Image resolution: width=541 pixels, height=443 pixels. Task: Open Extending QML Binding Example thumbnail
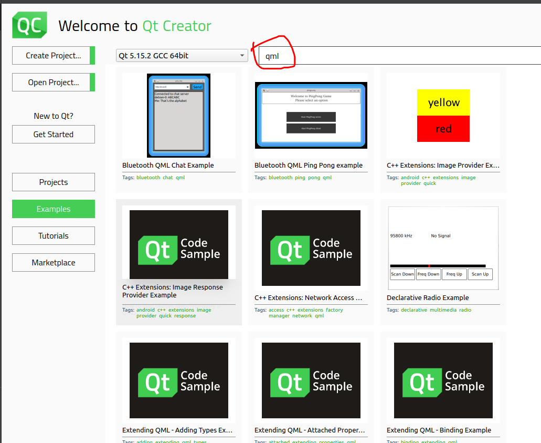click(443, 380)
